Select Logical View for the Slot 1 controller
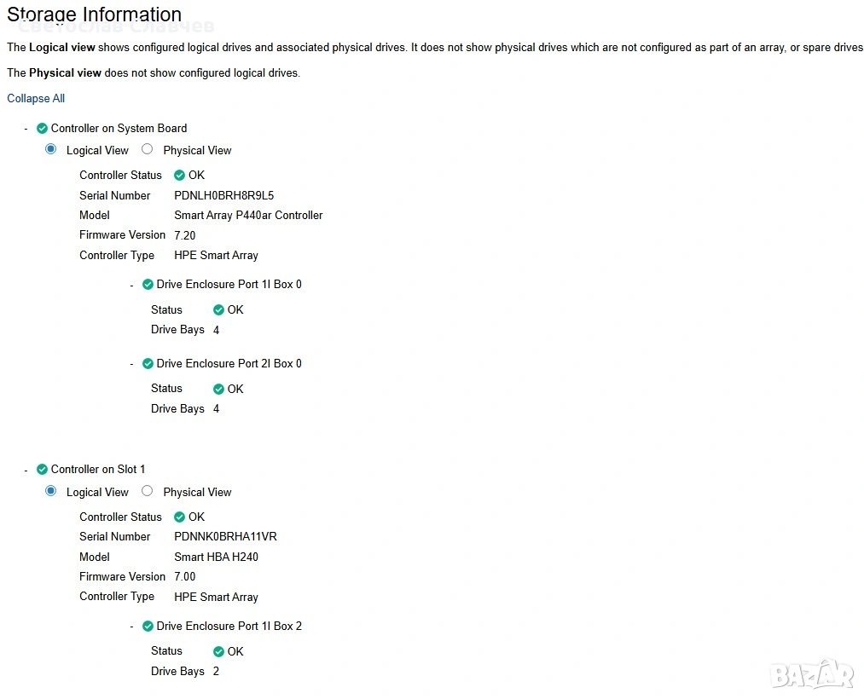The width and height of the screenshot is (864, 699). coord(51,491)
